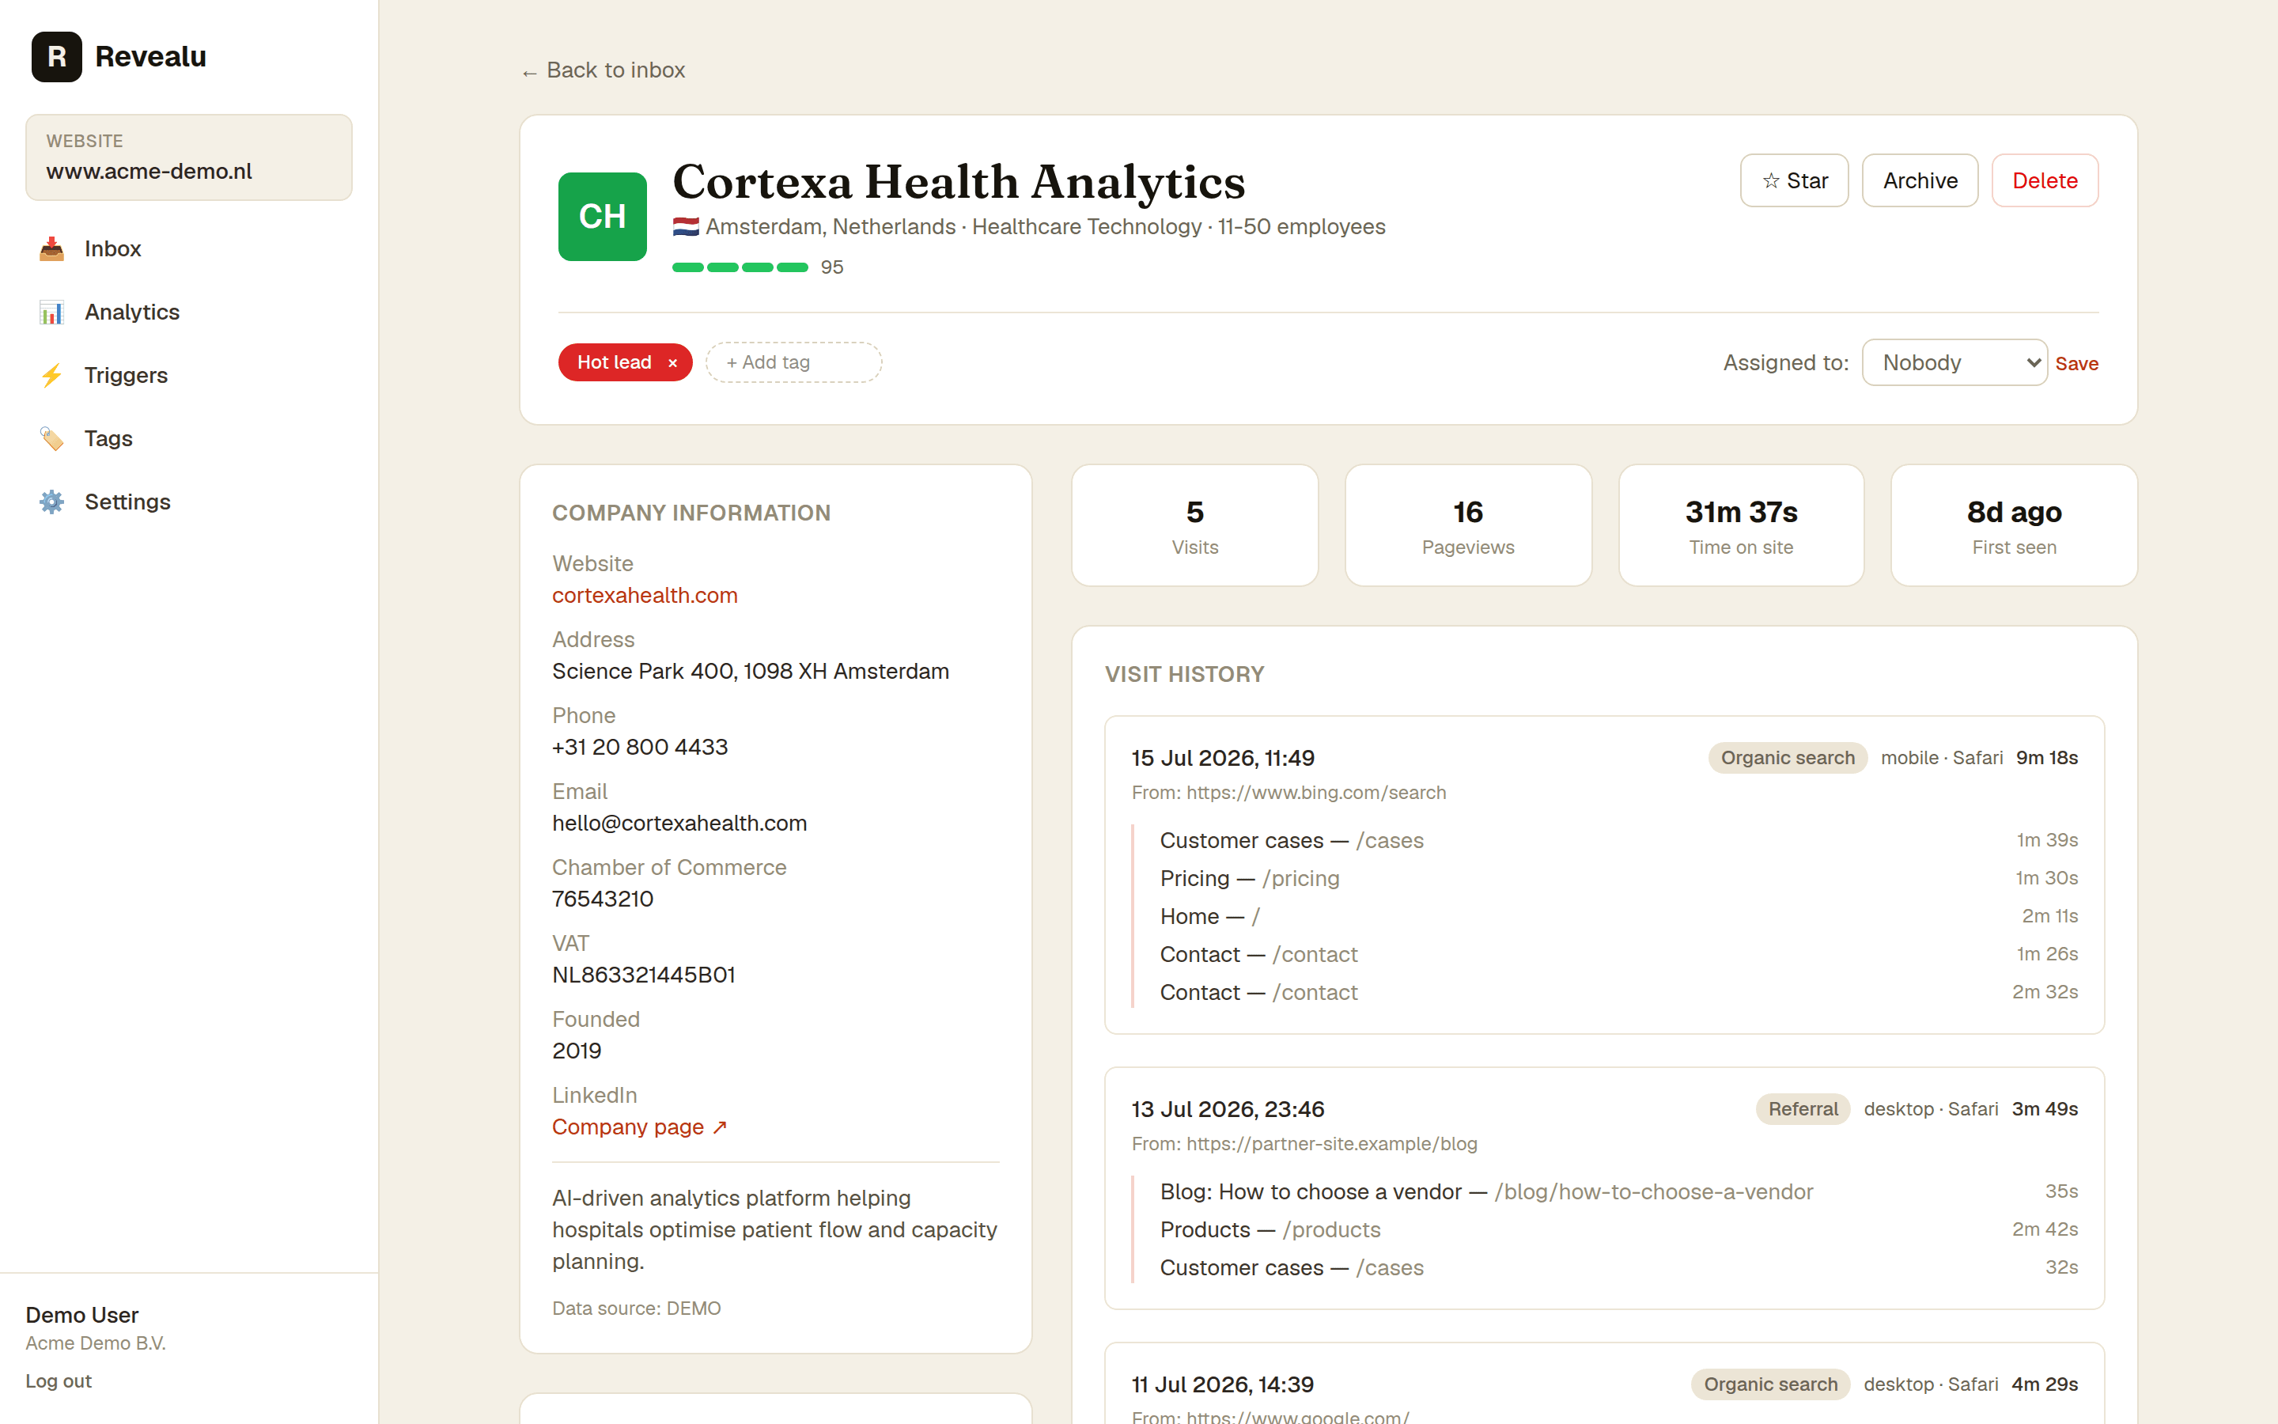Remove the Hot lead tag
Screen dimensions: 2278x1424
[x=672, y=362]
